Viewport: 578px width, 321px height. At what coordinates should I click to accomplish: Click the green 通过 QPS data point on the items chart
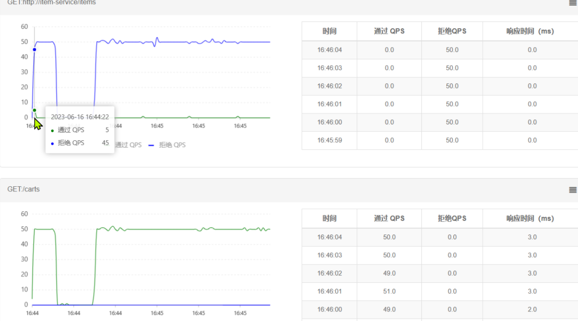34,110
